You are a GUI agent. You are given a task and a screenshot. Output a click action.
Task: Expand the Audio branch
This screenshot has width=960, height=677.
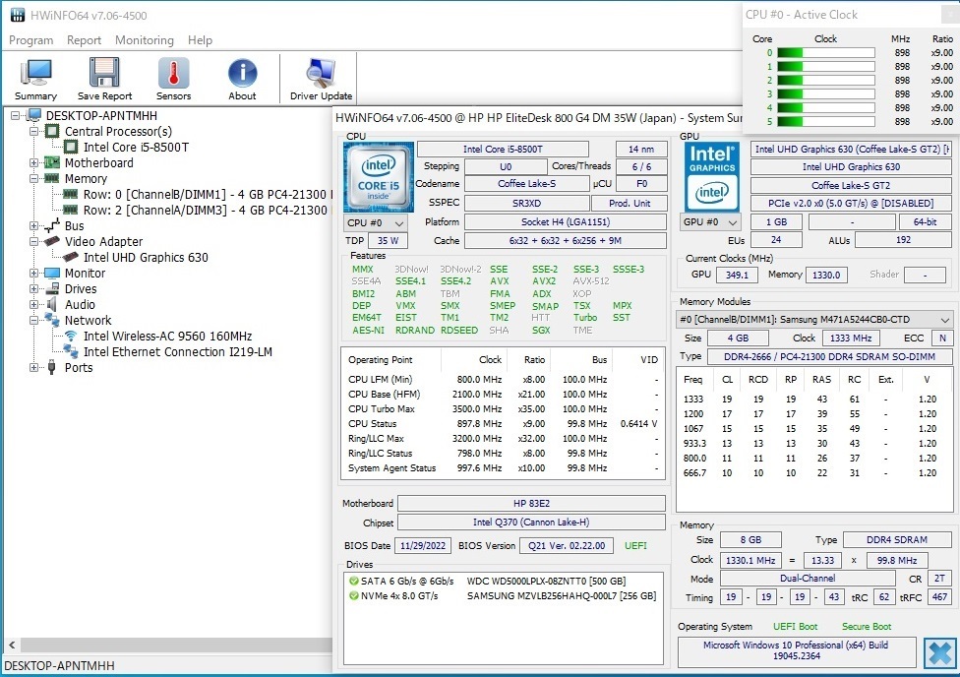point(33,304)
